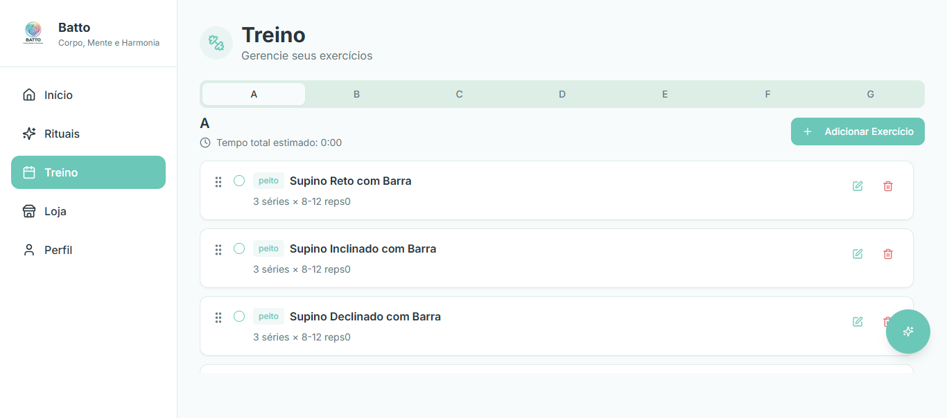947x418 pixels.
Task: Edit Supino Reto com Barra with pencil icon
Action: coord(858,186)
